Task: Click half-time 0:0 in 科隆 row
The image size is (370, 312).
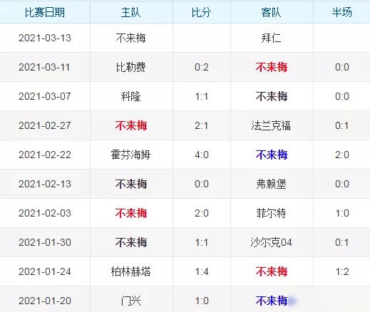Action: pyautogui.click(x=342, y=96)
